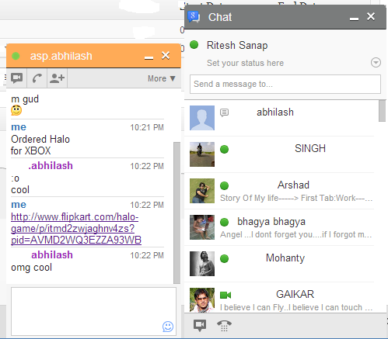Click chat bubble icon next to abhilash contact
Image resolution: width=388 pixels, height=339 pixels.
[225, 112]
